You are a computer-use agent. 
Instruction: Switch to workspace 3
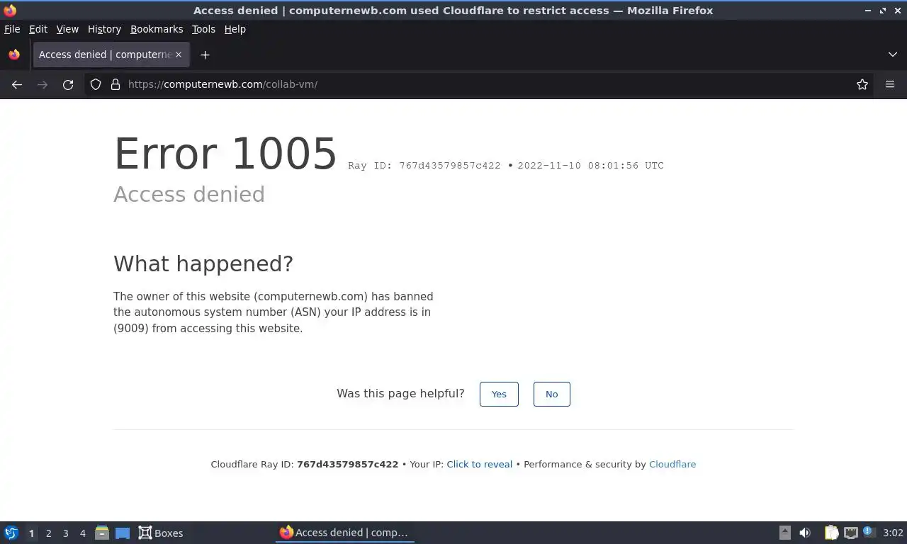(65, 533)
